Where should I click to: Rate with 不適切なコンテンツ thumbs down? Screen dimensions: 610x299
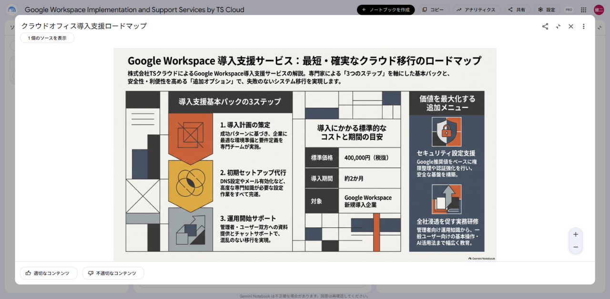(113, 273)
